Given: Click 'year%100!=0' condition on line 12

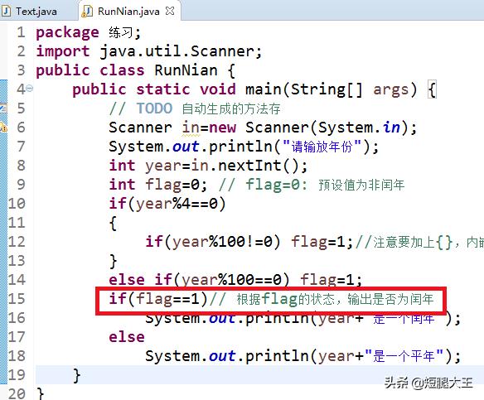Looking at the screenshot, I should [222, 242].
